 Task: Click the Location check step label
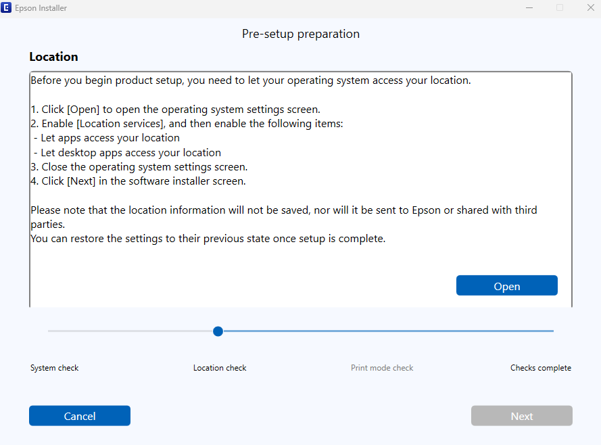click(220, 368)
